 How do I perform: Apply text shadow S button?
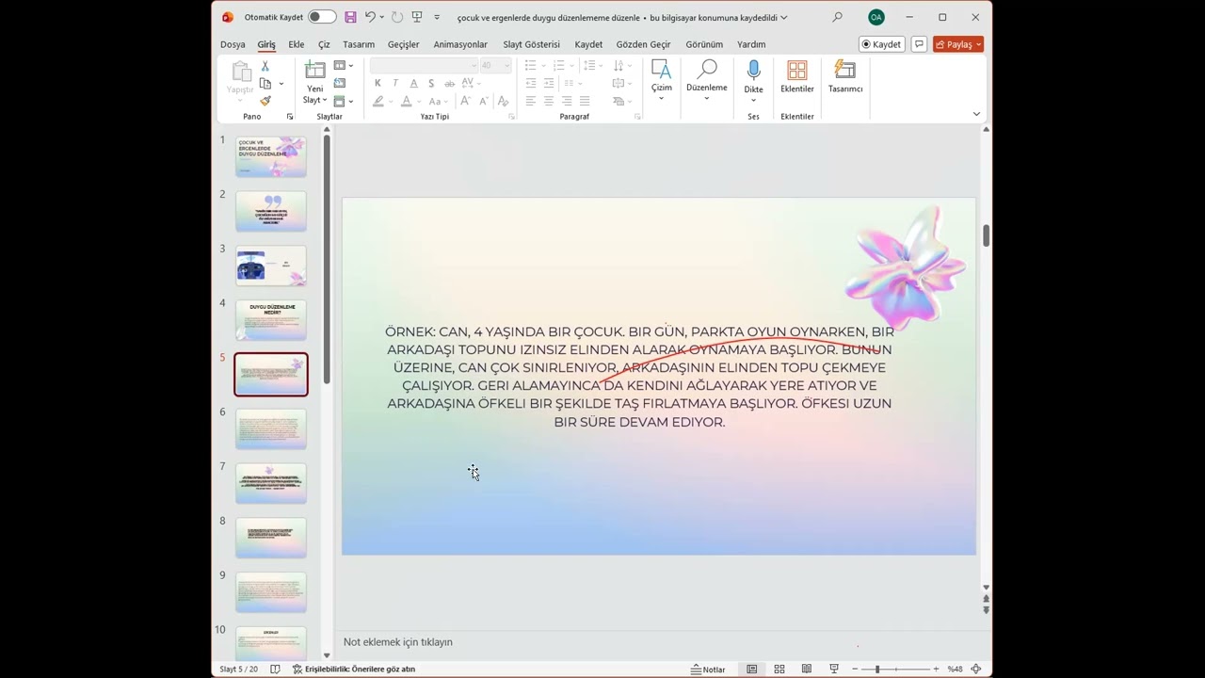pos(431,83)
